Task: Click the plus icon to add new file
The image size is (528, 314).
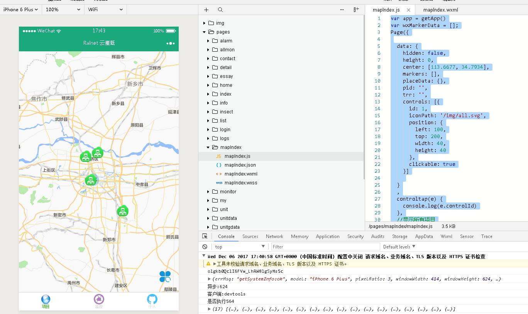Action: point(206,10)
